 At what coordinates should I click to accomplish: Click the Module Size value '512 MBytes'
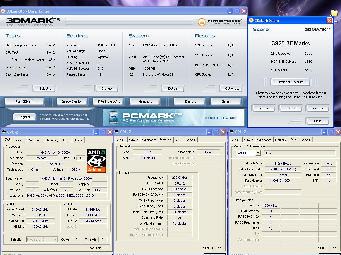283,164
